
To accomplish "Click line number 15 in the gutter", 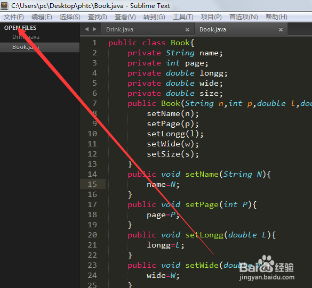I will [x=92, y=184].
